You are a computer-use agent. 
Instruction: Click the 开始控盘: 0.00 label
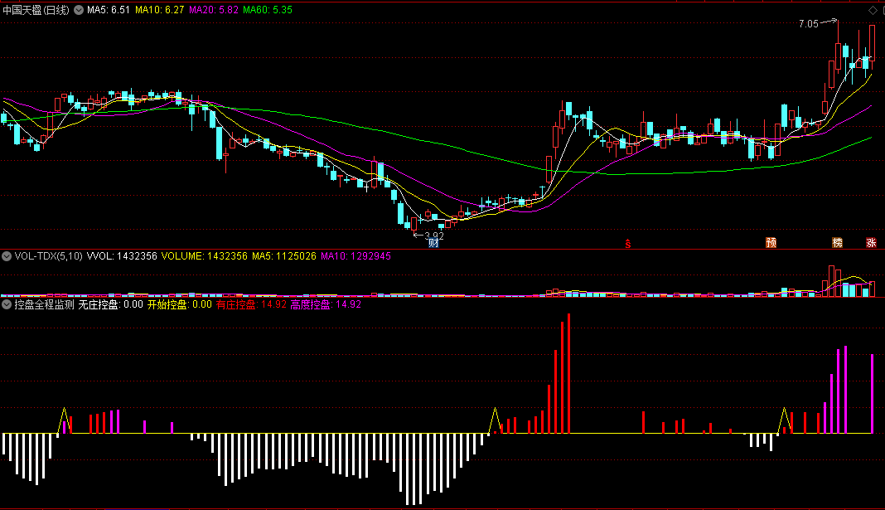click(180, 304)
